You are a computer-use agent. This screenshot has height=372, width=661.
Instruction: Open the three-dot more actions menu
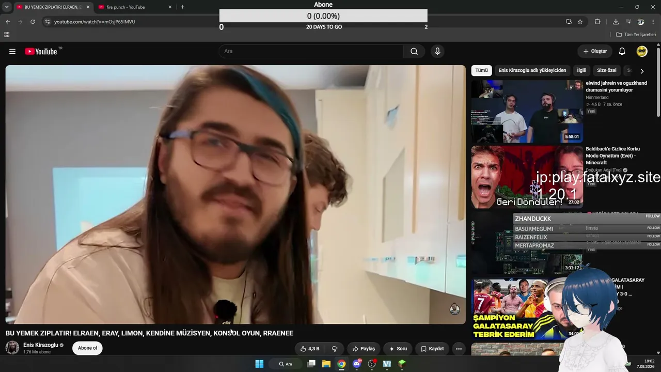point(459,349)
